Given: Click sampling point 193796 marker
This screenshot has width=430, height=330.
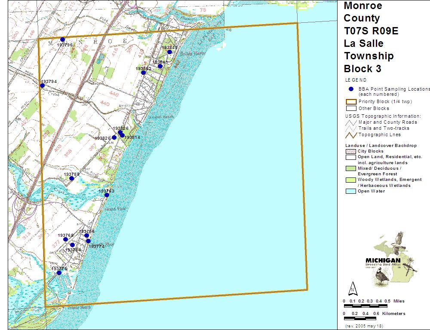Looking at the screenshot, I should pos(62,39).
